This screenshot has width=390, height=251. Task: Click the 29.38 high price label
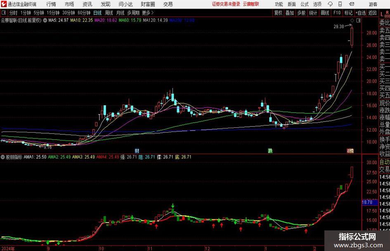pyautogui.click(x=339, y=27)
